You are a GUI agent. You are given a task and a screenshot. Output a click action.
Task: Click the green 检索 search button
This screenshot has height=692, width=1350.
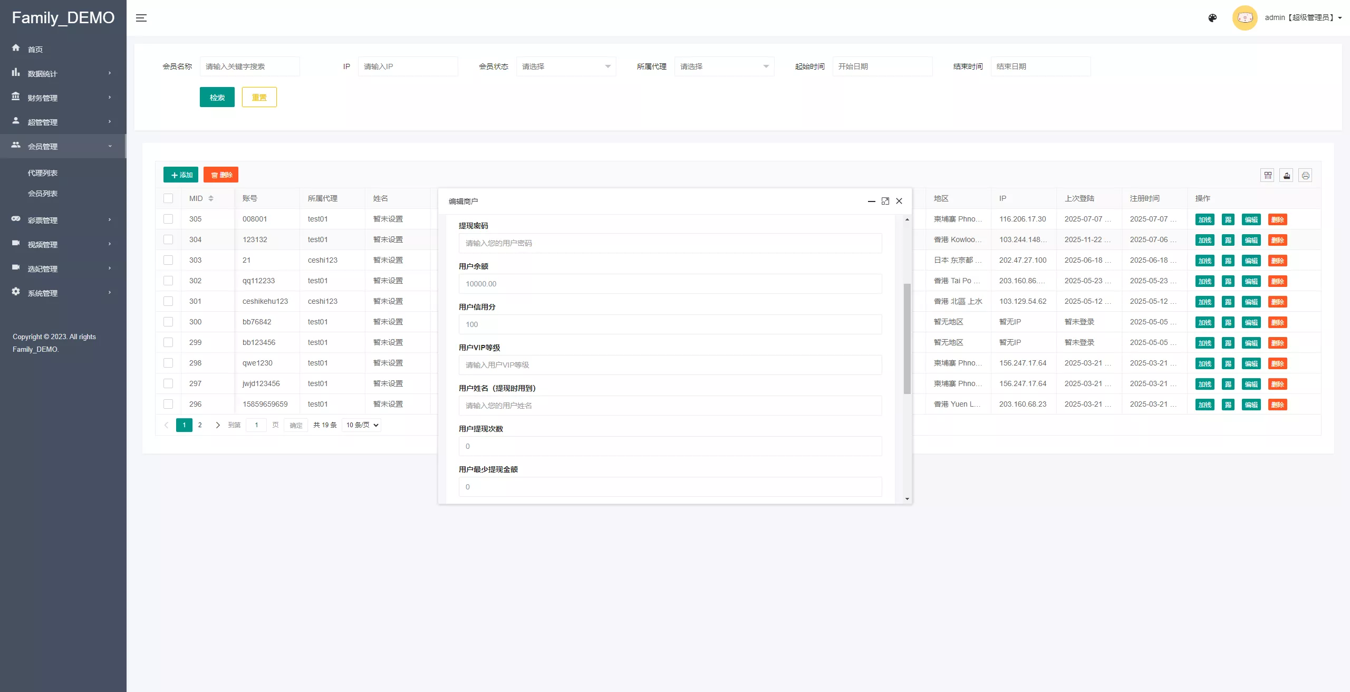coord(217,98)
